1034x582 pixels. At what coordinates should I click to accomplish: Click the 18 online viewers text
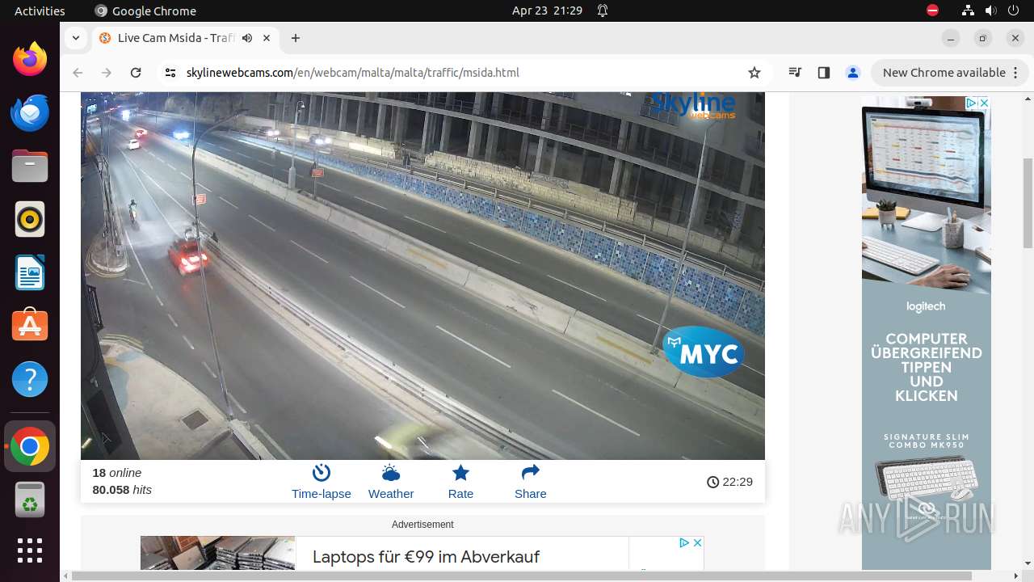tap(116, 473)
